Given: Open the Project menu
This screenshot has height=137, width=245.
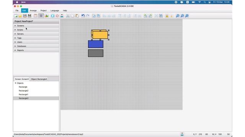Looking at the screenshot, I should pos(43,11).
